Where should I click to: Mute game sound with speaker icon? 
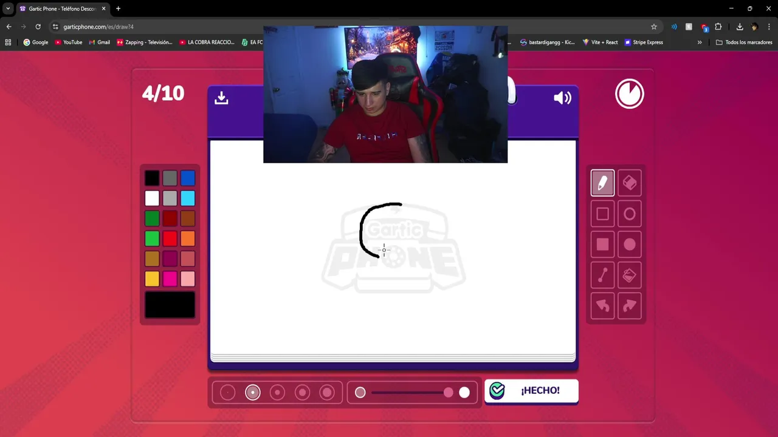coord(562,98)
